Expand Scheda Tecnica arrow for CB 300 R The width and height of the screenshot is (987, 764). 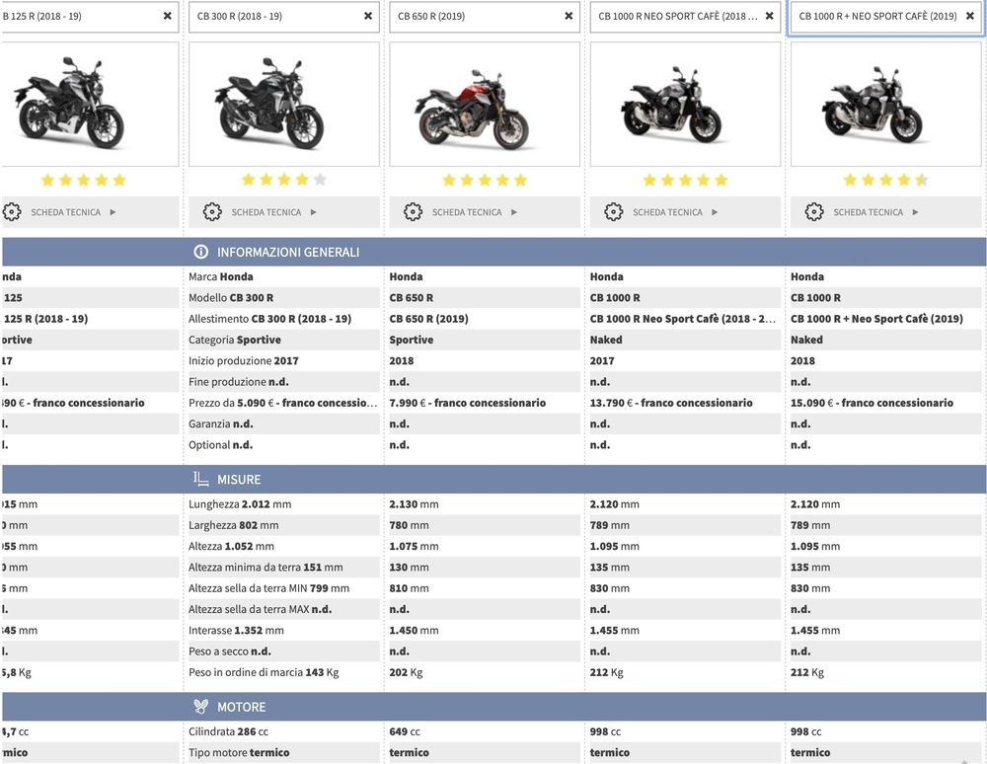tap(314, 212)
